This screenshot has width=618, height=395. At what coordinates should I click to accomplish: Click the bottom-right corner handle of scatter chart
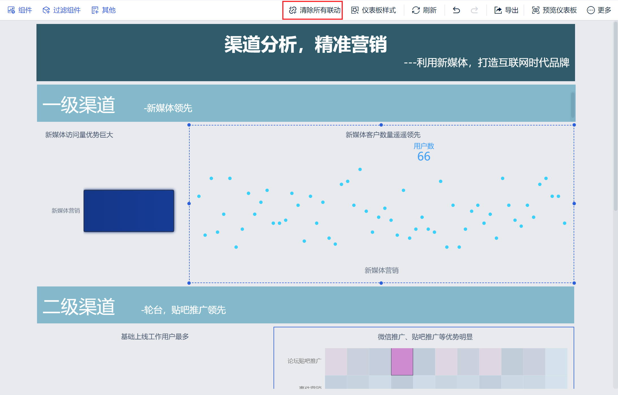tap(574, 283)
